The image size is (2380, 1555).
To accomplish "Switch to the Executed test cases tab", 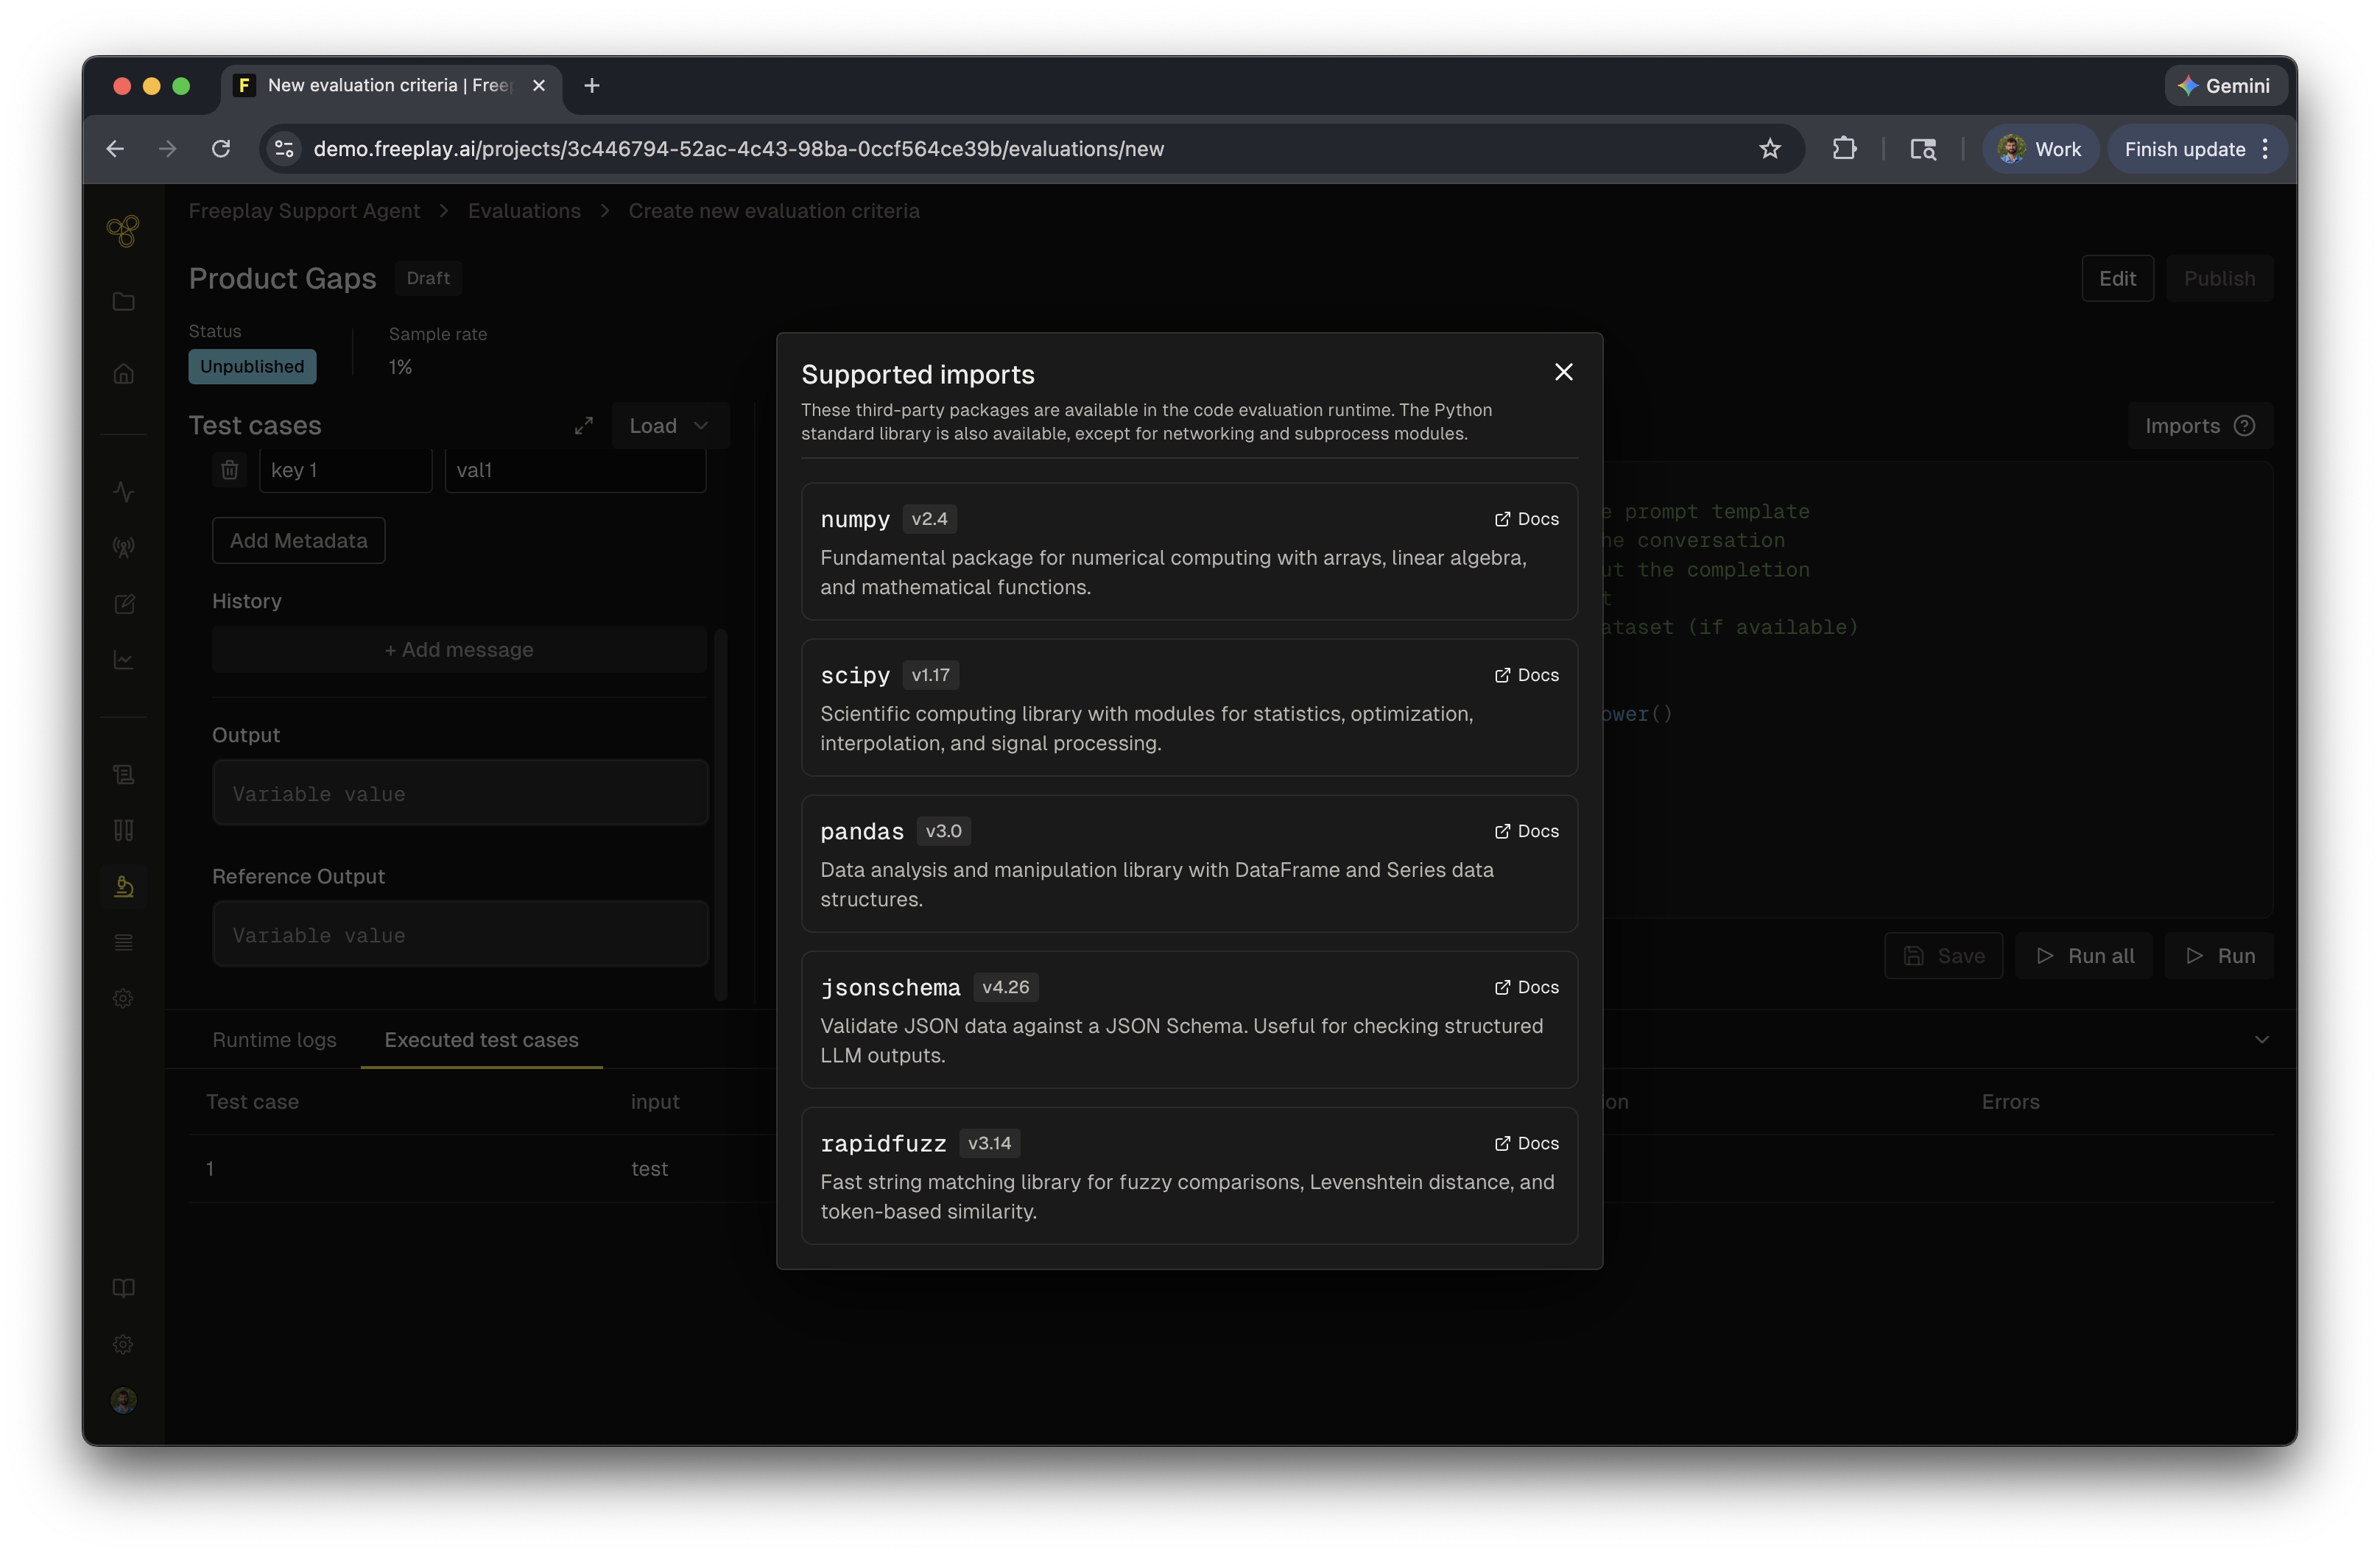I will [481, 1040].
